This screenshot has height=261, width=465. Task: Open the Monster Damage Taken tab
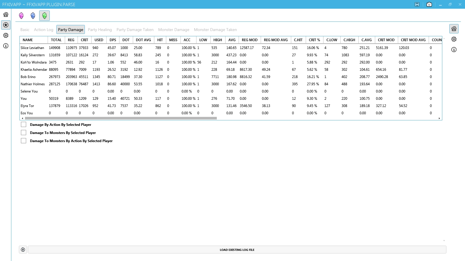pos(215,30)
